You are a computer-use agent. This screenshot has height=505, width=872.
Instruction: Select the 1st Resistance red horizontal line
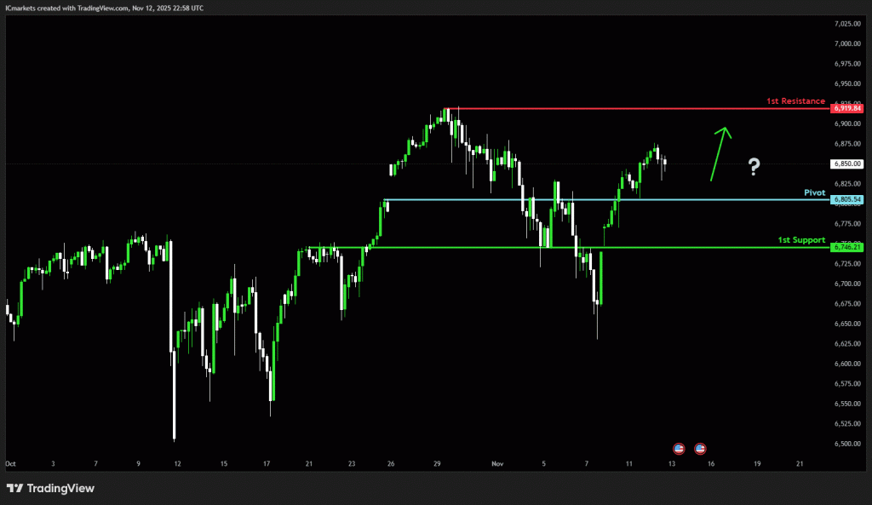pyautogui.click(x=596, y=109)
